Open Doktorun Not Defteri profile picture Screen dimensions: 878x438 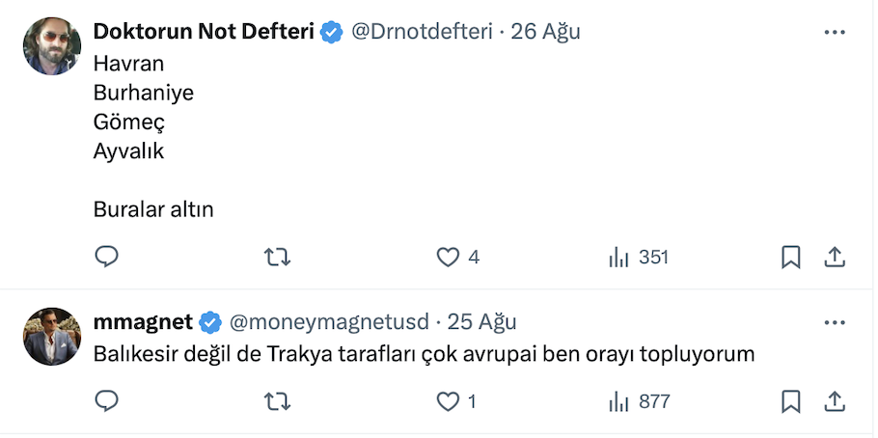tap(52, 46)
